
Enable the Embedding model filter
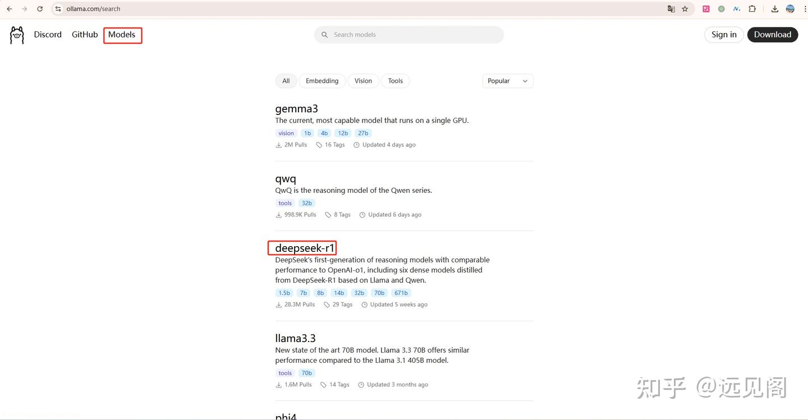pos(322,80)
